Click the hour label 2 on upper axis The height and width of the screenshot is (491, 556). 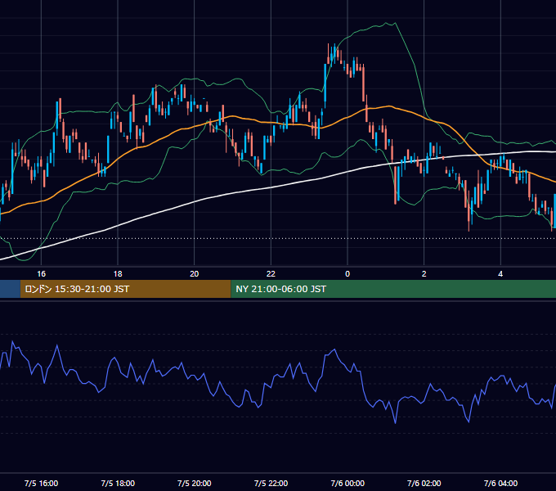point(424,273)
